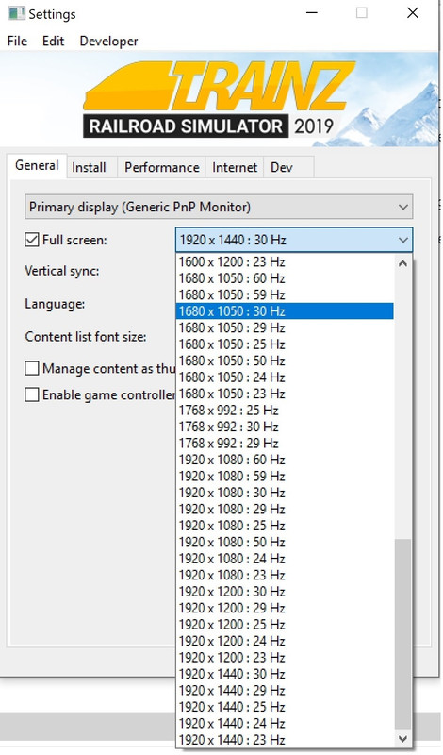Viewport: 443px width, 755px height.
Task: Select 1920 x 1200 : 24 Hz
Action: tap(286, 641)
